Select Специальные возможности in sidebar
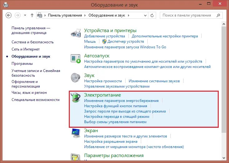The height and width of the screenshot is (163, 229). (x=36, y=100)
